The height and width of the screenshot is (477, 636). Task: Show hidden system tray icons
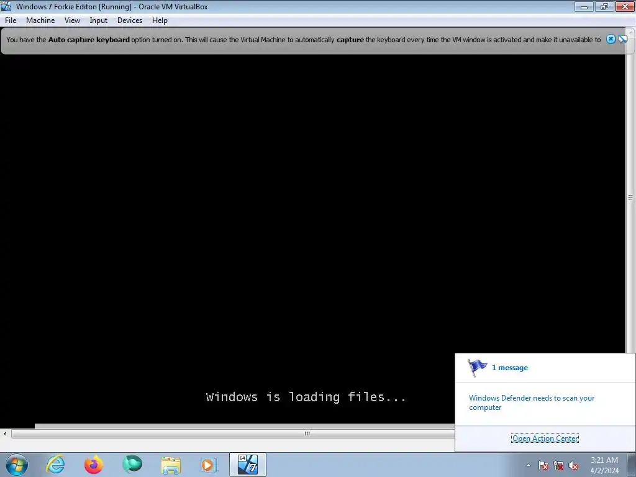pos(528,465)
